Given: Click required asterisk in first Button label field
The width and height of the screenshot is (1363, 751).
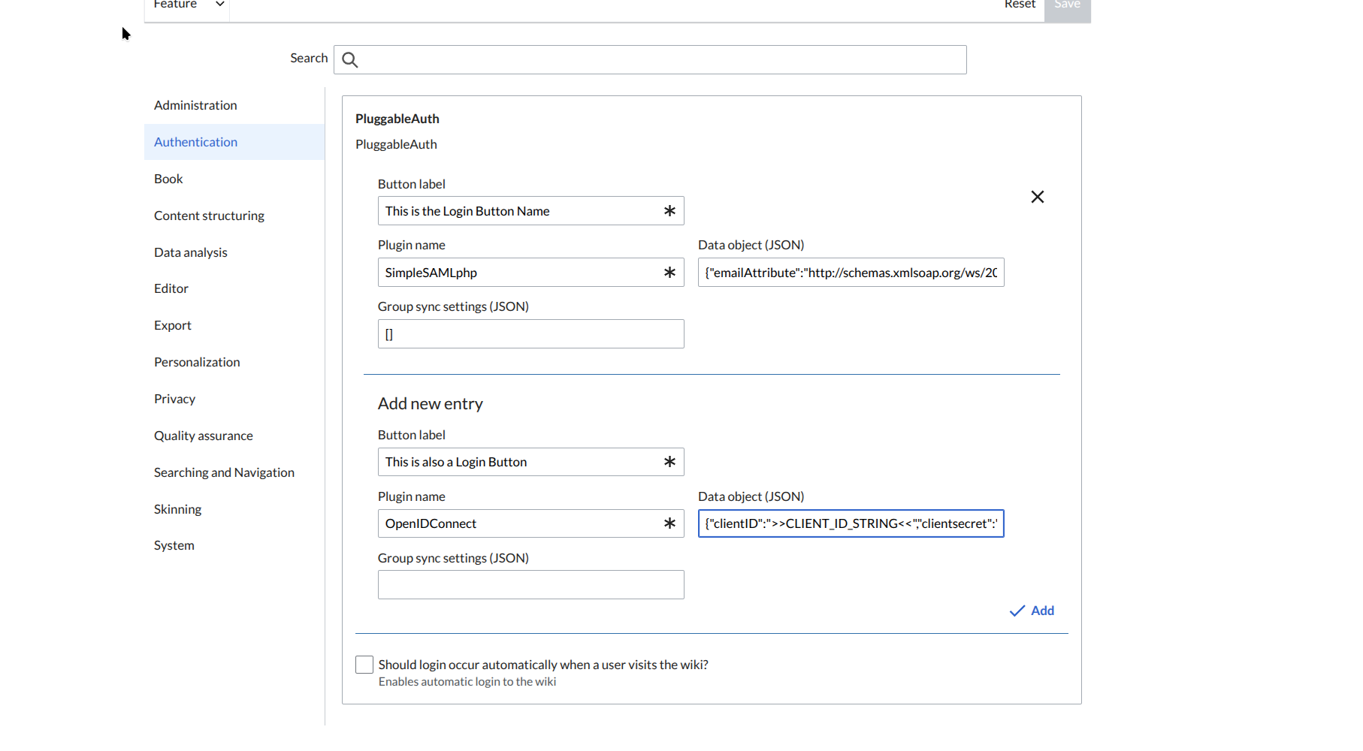Looking at the screenshot, I should [669, 211].
